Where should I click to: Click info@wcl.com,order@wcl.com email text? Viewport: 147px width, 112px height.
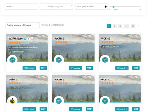[25, 47]
